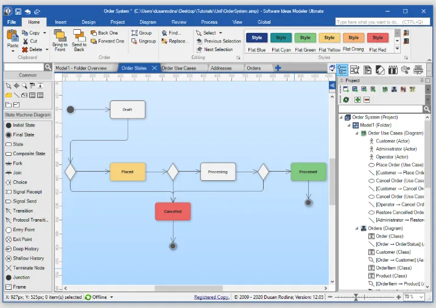Expand the Styles gallery dropdown
Image resolution: width=436 pixels, height=308 pixels.
pos(398,49)
